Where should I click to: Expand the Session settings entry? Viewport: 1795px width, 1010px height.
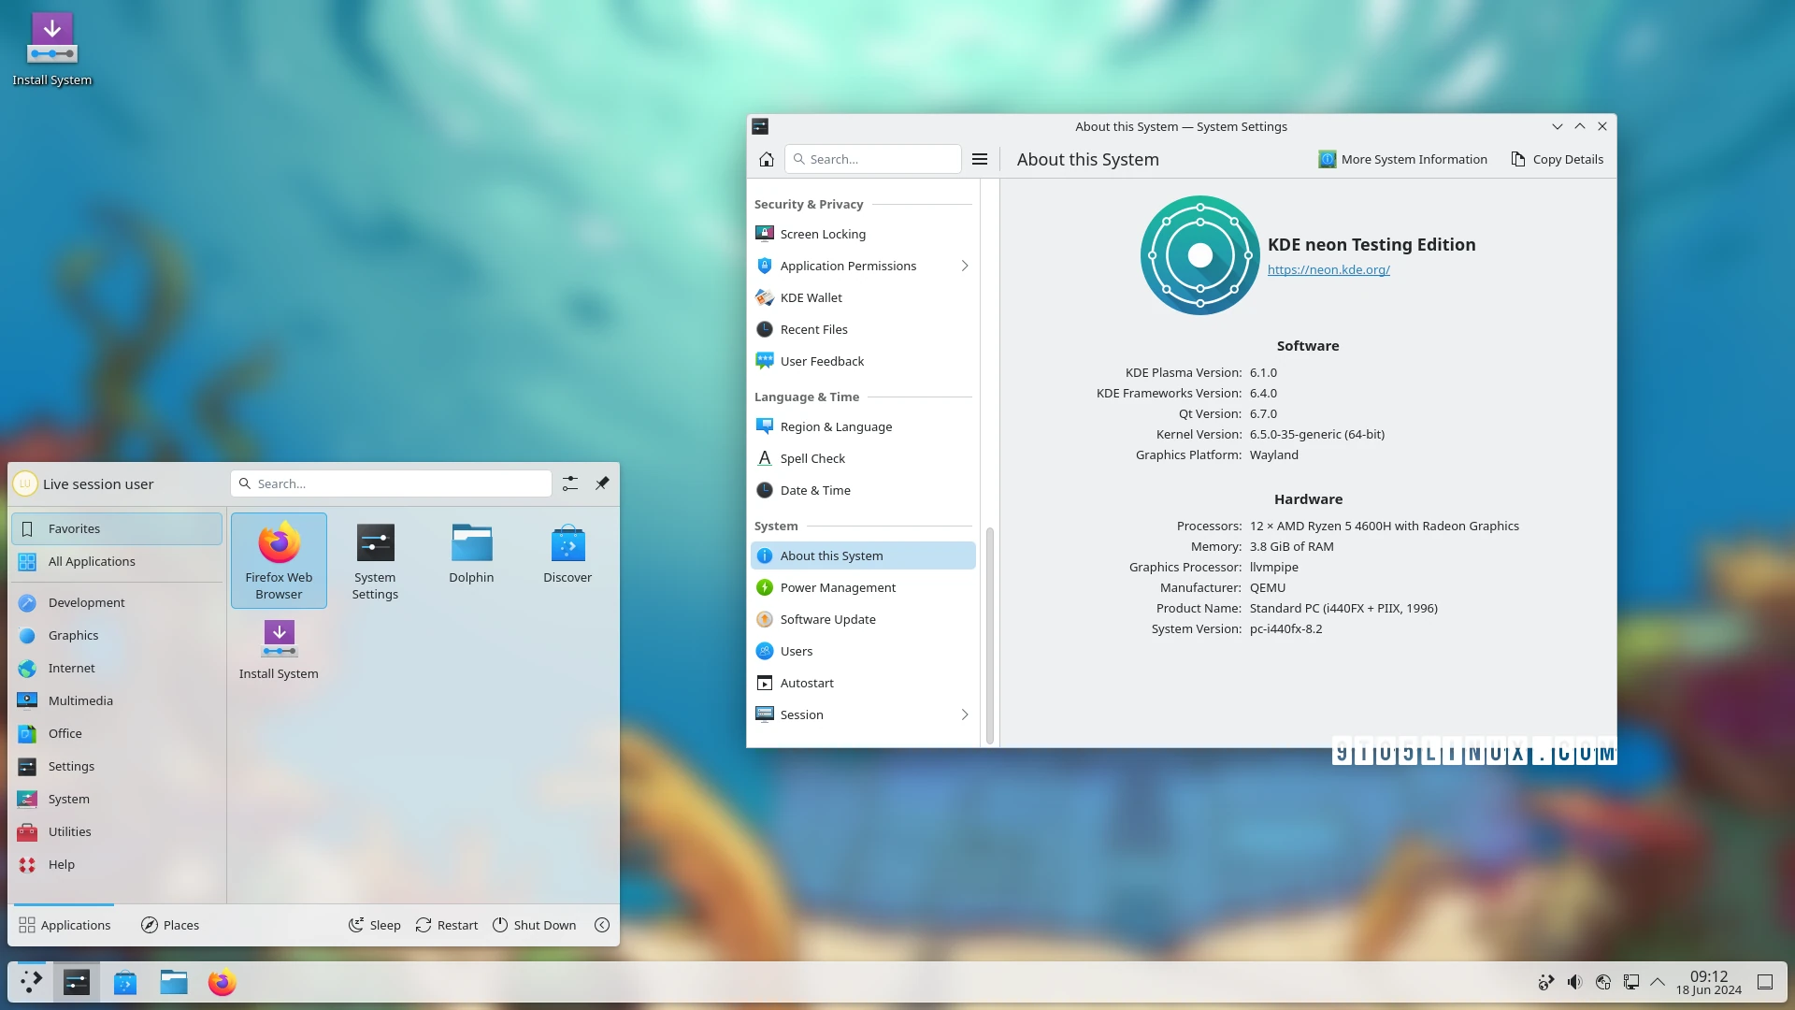964,714
